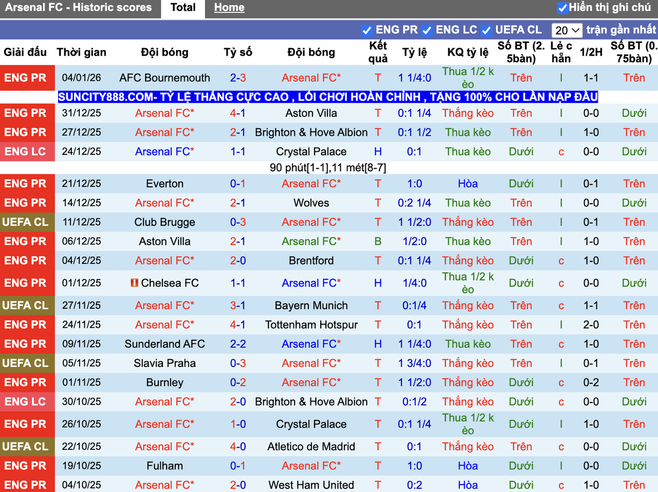Open the recent matches count dropdown
The width and height of the screenshot is (658, 492).
tap(567, 30)
